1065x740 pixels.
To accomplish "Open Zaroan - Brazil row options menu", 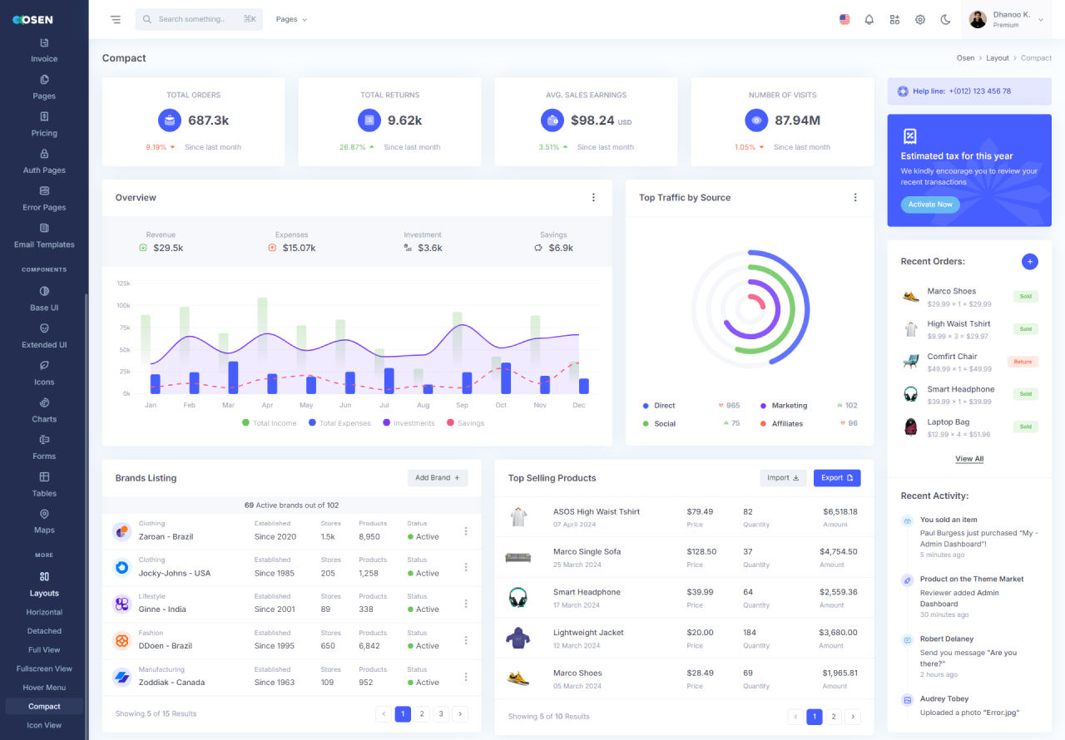I will click(466, 530).
